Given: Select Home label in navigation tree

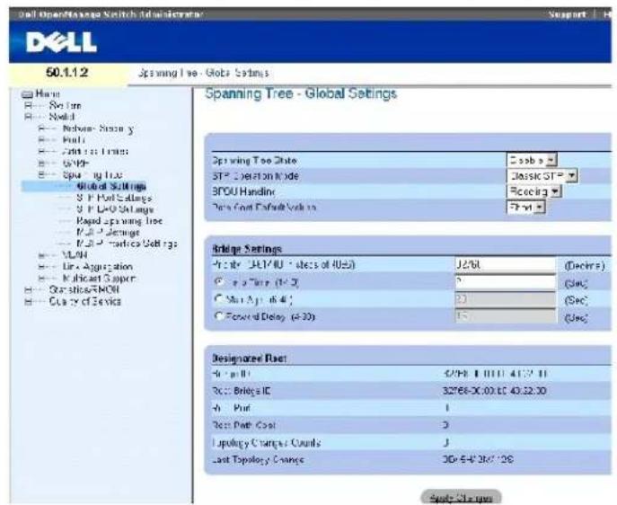Looking at the screenshot, I should click(x=48, y=94).
